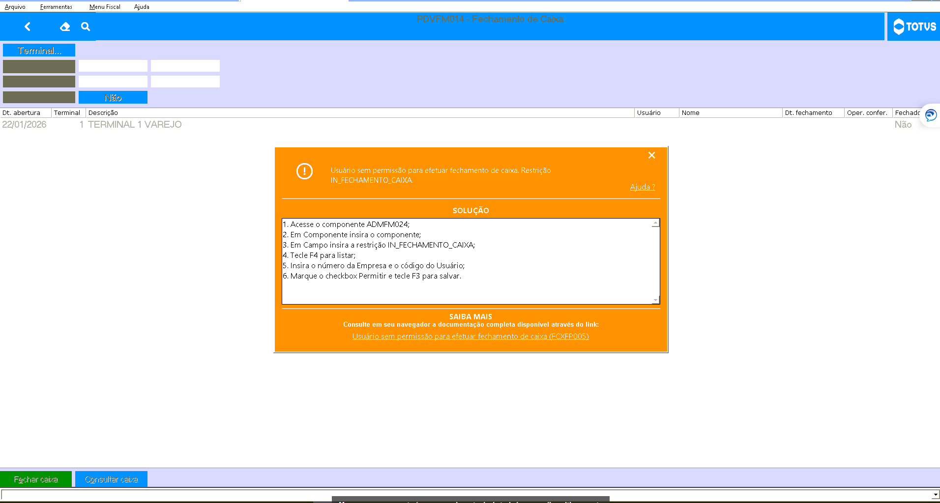The width and height of the screenshot is (940, 503).
Task: Click the Nome column header
Action: point(731,112)
